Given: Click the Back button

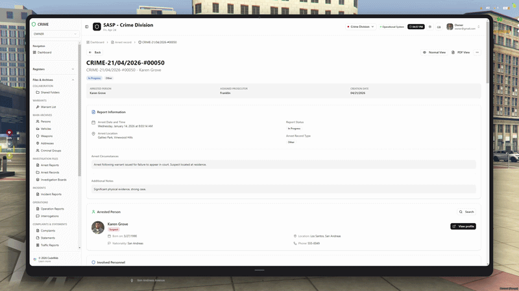Looking at the screenshot, I should [x=95, y=52].
